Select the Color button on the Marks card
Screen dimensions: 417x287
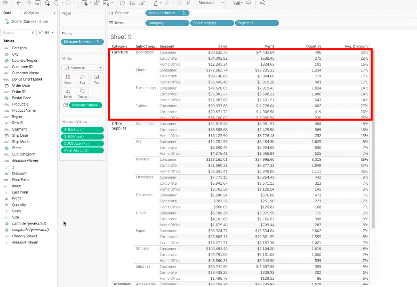67,79
